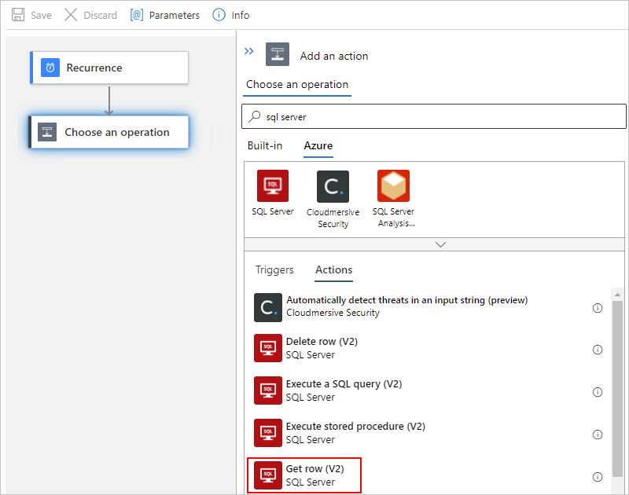Image resolution: width=629 pixels, height=495 pixels.
Task: Click the Info circle icon
Action: pos(219,15)
